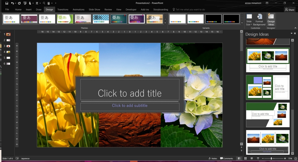Select slide 3 thumbnail in slide panel
The width and height of the screenshot is (298, 162).
(8, 46)
